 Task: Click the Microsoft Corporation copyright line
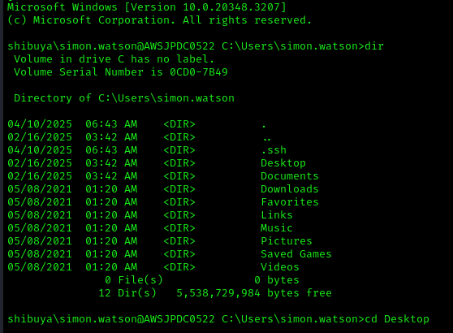coord(159,20)
